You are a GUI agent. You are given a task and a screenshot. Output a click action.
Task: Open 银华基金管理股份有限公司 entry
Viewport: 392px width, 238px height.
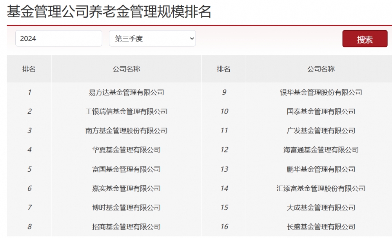click(321, 92)
